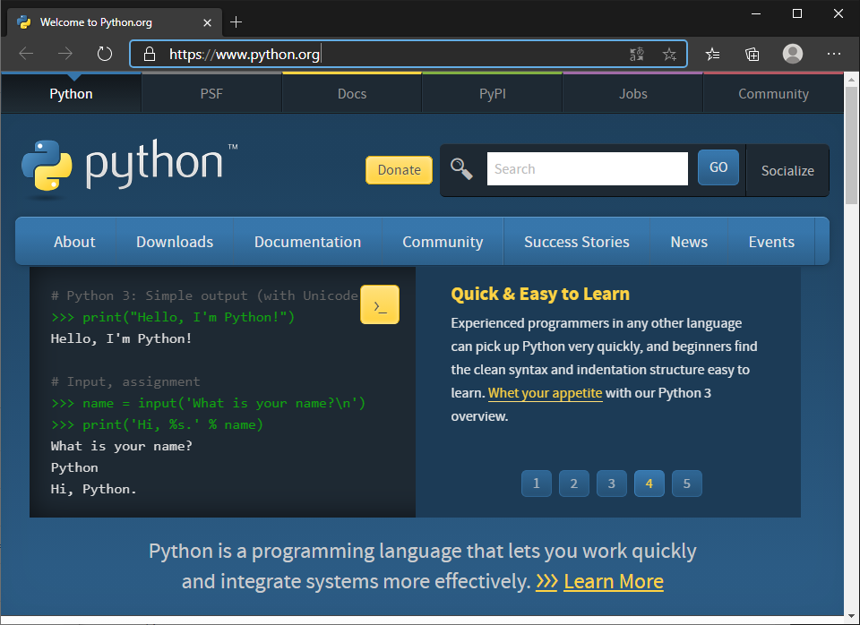Click the browser forward arrow
The height and width of the screenshot is (625, 860).
65,54
